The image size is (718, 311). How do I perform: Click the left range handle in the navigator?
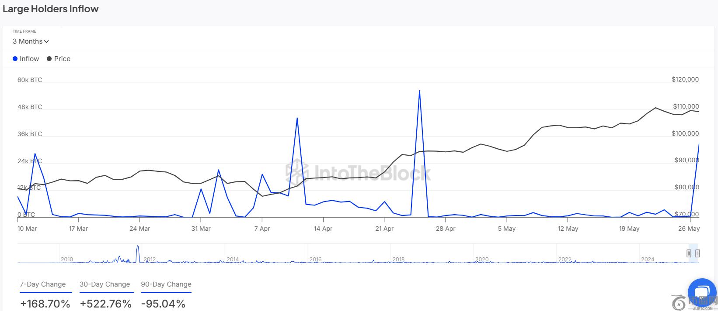click(x=689, y=253)
